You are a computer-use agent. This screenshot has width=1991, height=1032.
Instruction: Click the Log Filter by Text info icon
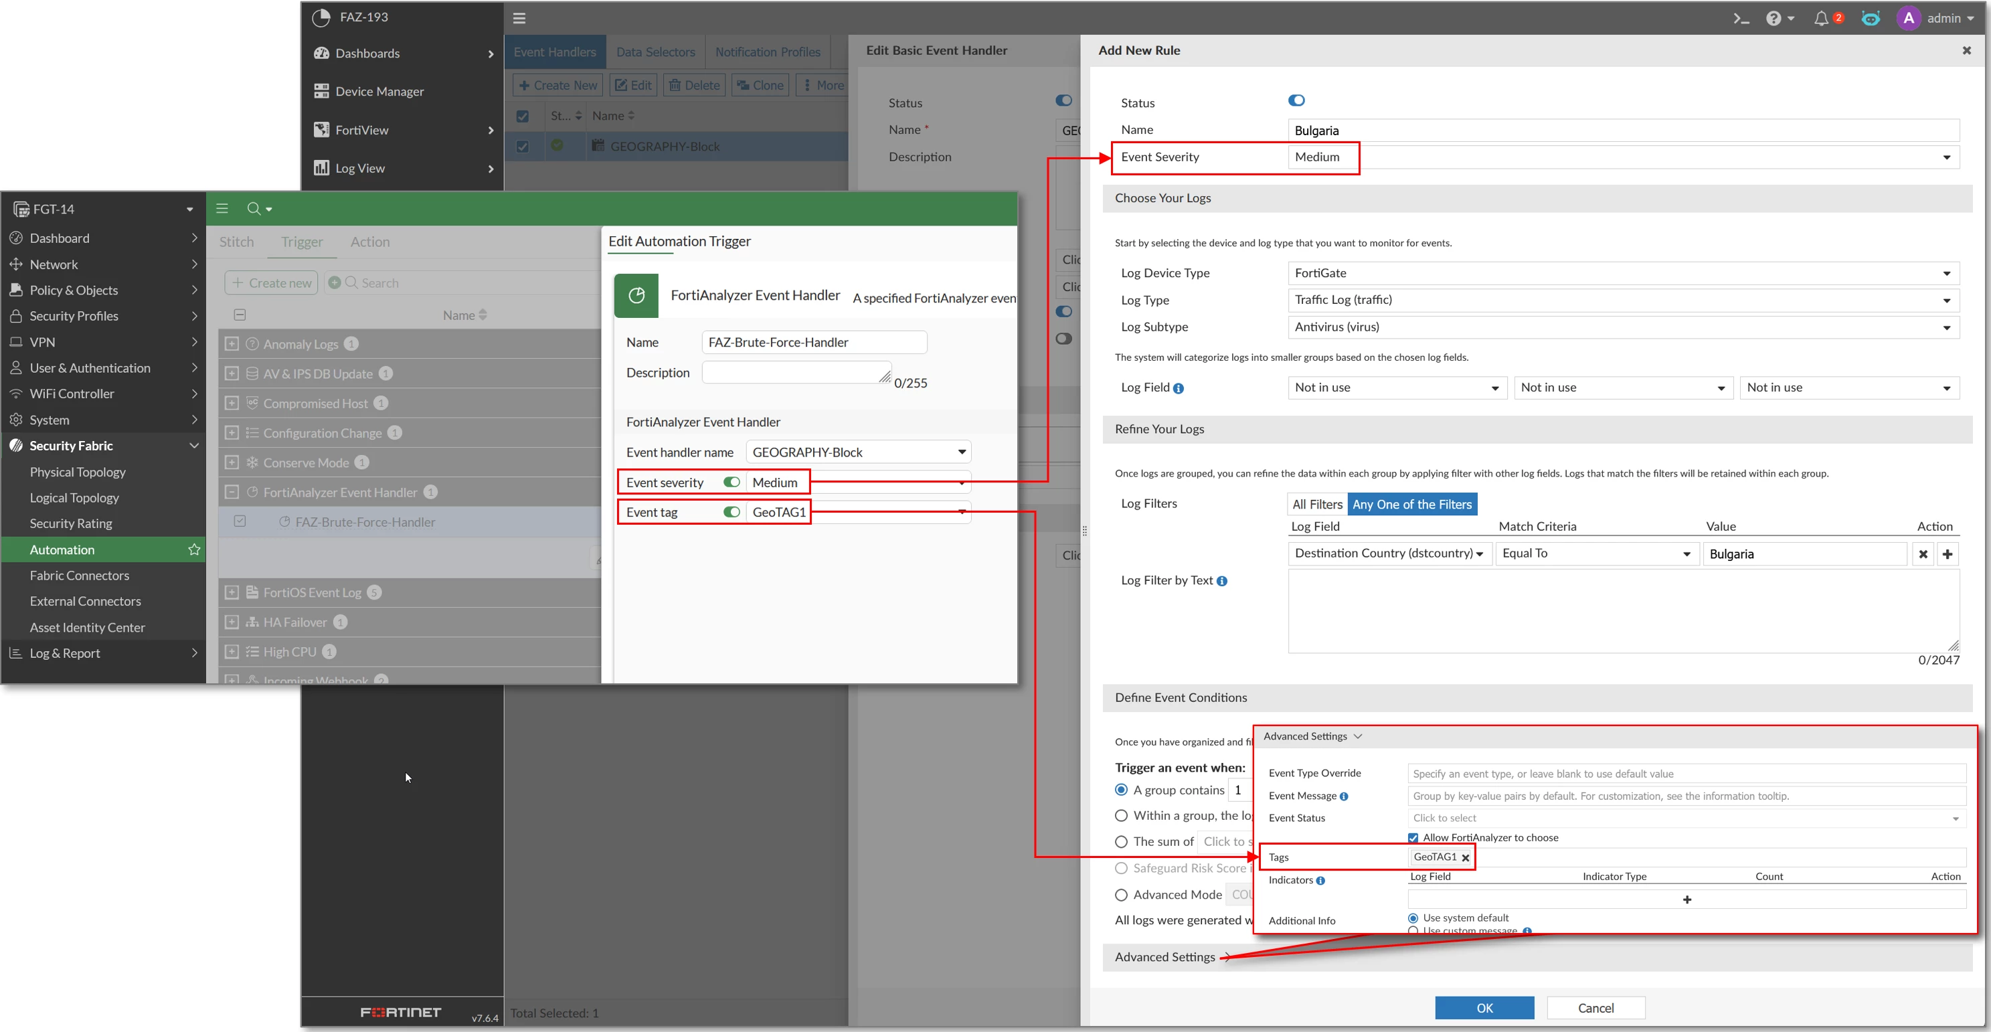[1222, 580]
